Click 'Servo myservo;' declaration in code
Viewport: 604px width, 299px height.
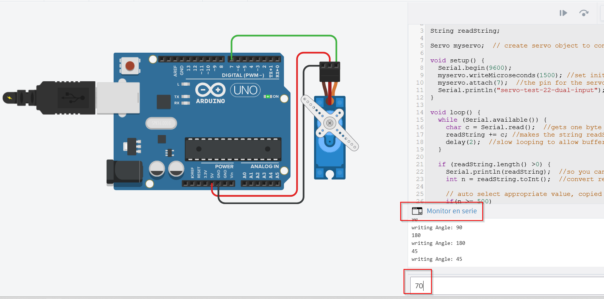457,46
